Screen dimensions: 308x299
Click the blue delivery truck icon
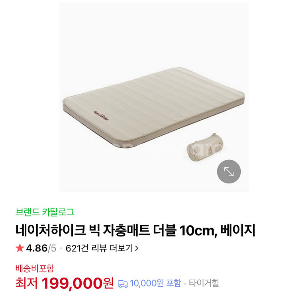123,284
